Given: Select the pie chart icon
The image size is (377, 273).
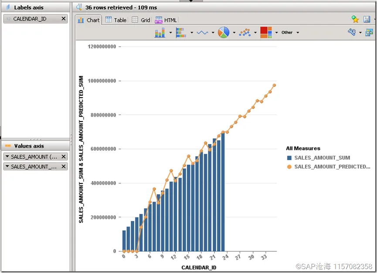Looking at the screenshot, I should point(223,32).
